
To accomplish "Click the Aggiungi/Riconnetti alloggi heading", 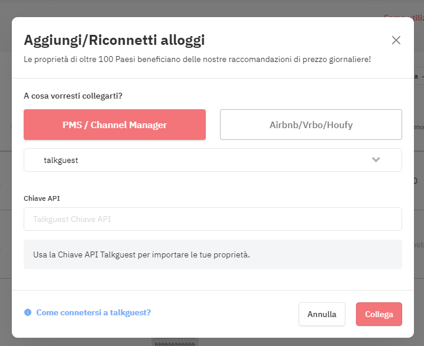I will [x=114, y=40].
